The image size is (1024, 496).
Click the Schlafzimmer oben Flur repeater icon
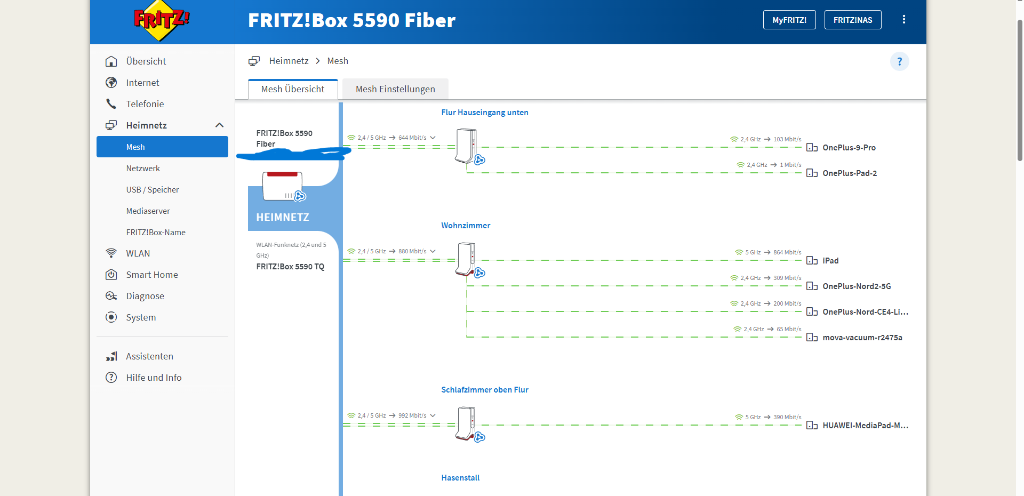[x=469, y=424]
